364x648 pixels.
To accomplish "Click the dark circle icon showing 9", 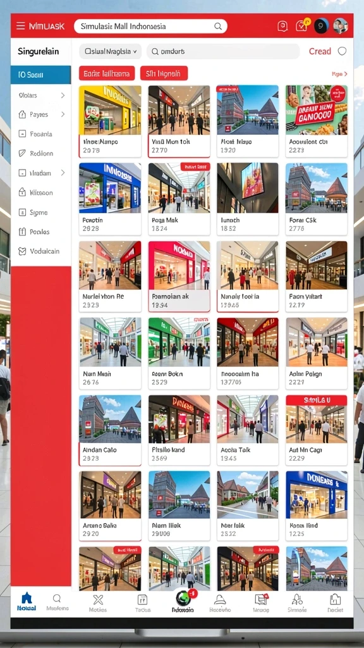I will [x=322, y=26].
